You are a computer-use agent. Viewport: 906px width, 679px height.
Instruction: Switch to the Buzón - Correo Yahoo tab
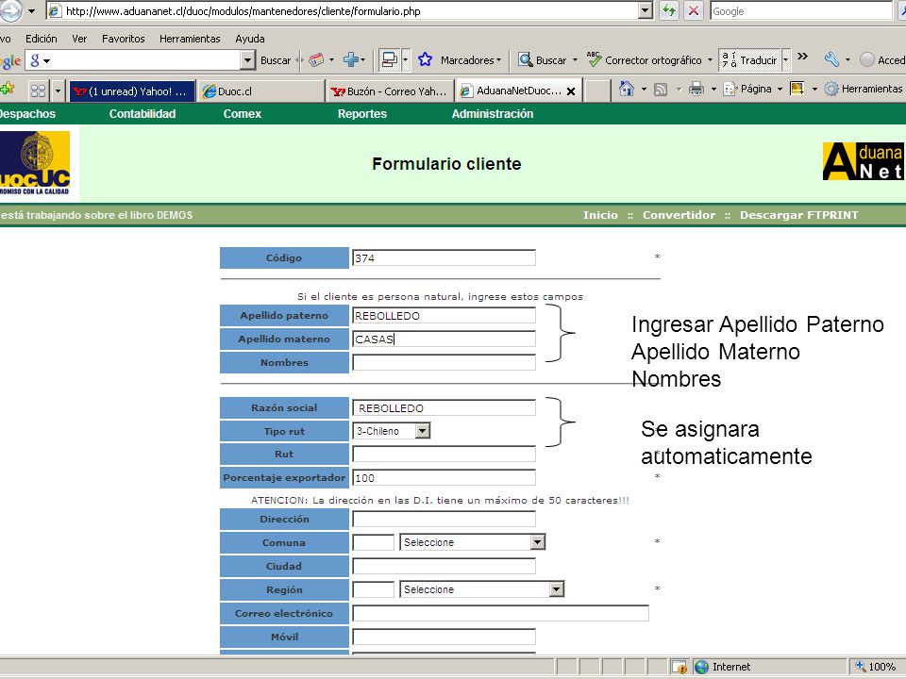click(x=390, y=91)
